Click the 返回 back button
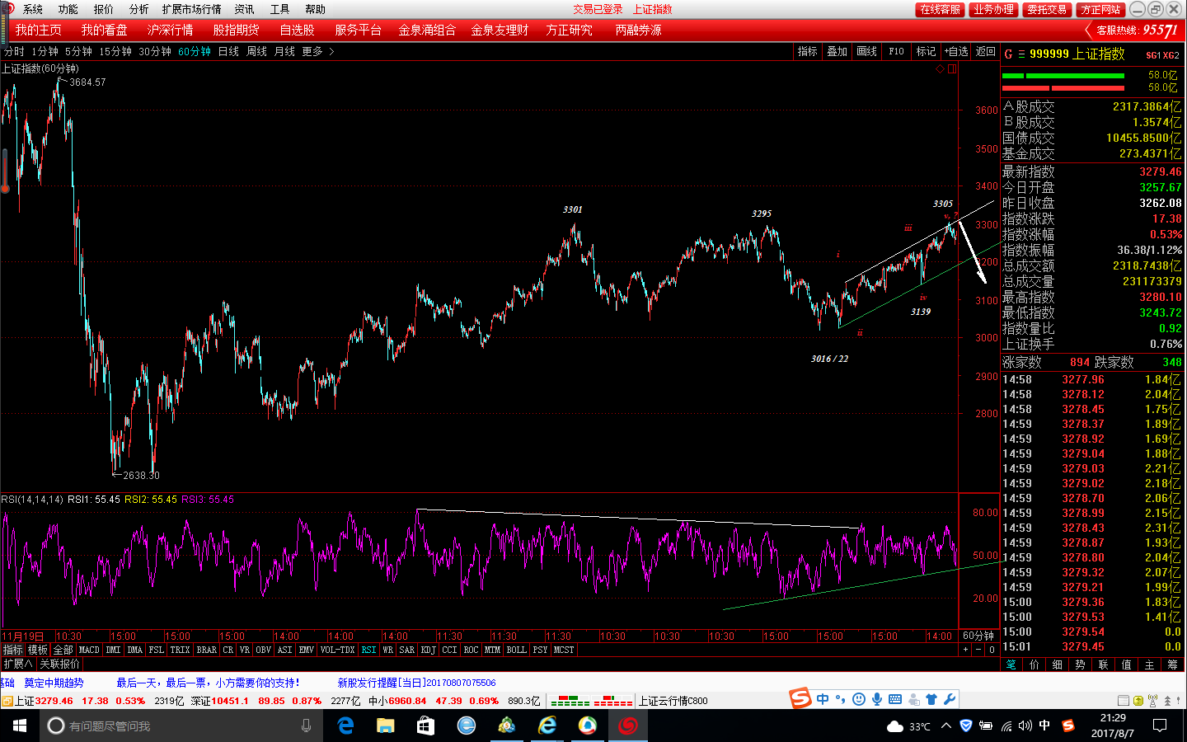 click(x=986, y=51)
